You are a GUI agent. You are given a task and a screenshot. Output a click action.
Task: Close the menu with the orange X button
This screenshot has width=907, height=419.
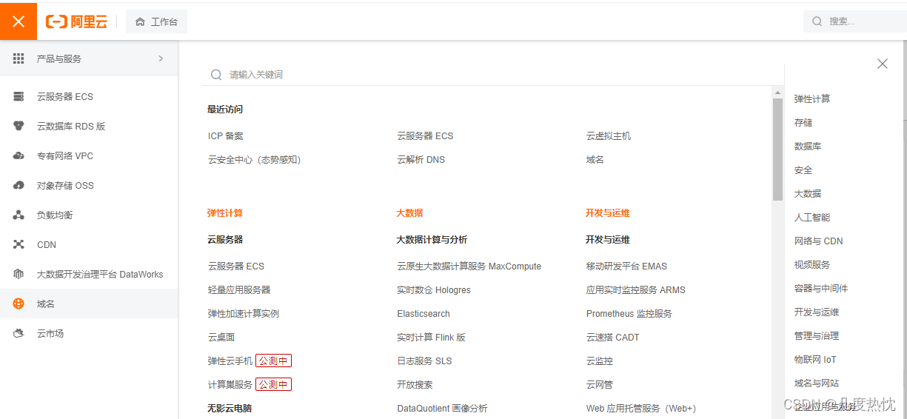point(19,21)
